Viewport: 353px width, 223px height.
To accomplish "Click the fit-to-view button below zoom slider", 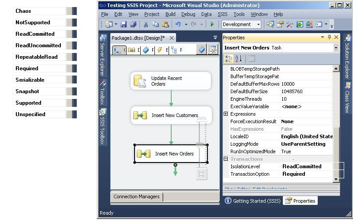I will (x=201, y=174).
